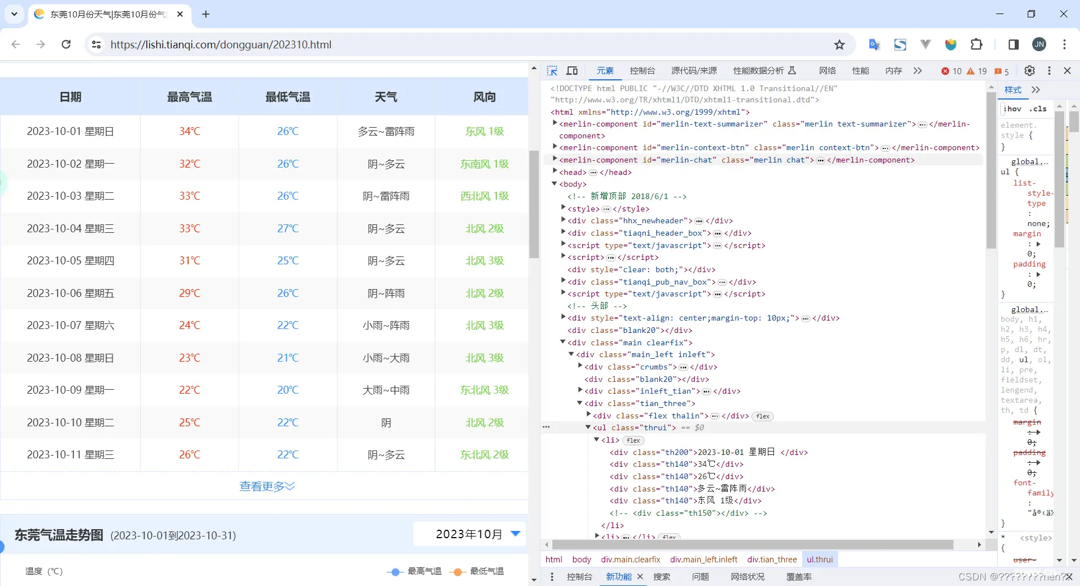The image size is (1080, 586).
Task: Click the browser forward arrow
Action: pyautogui.click(x=40, y=44)
